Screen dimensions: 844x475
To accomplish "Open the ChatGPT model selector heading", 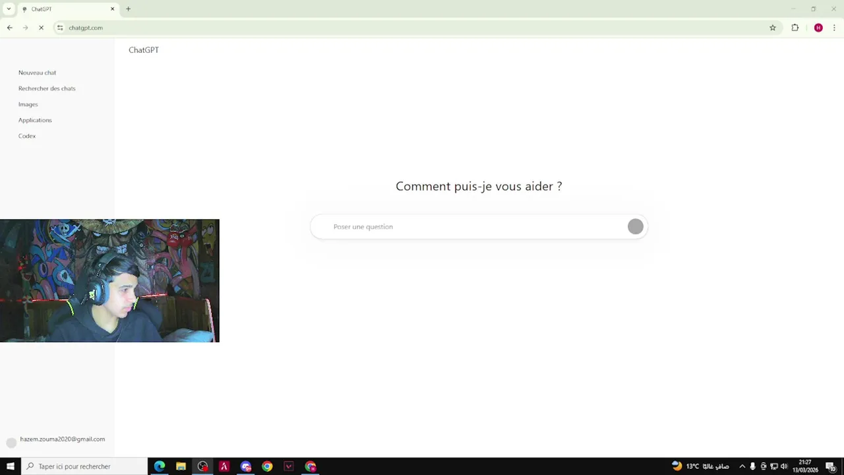I will point(144,50).
